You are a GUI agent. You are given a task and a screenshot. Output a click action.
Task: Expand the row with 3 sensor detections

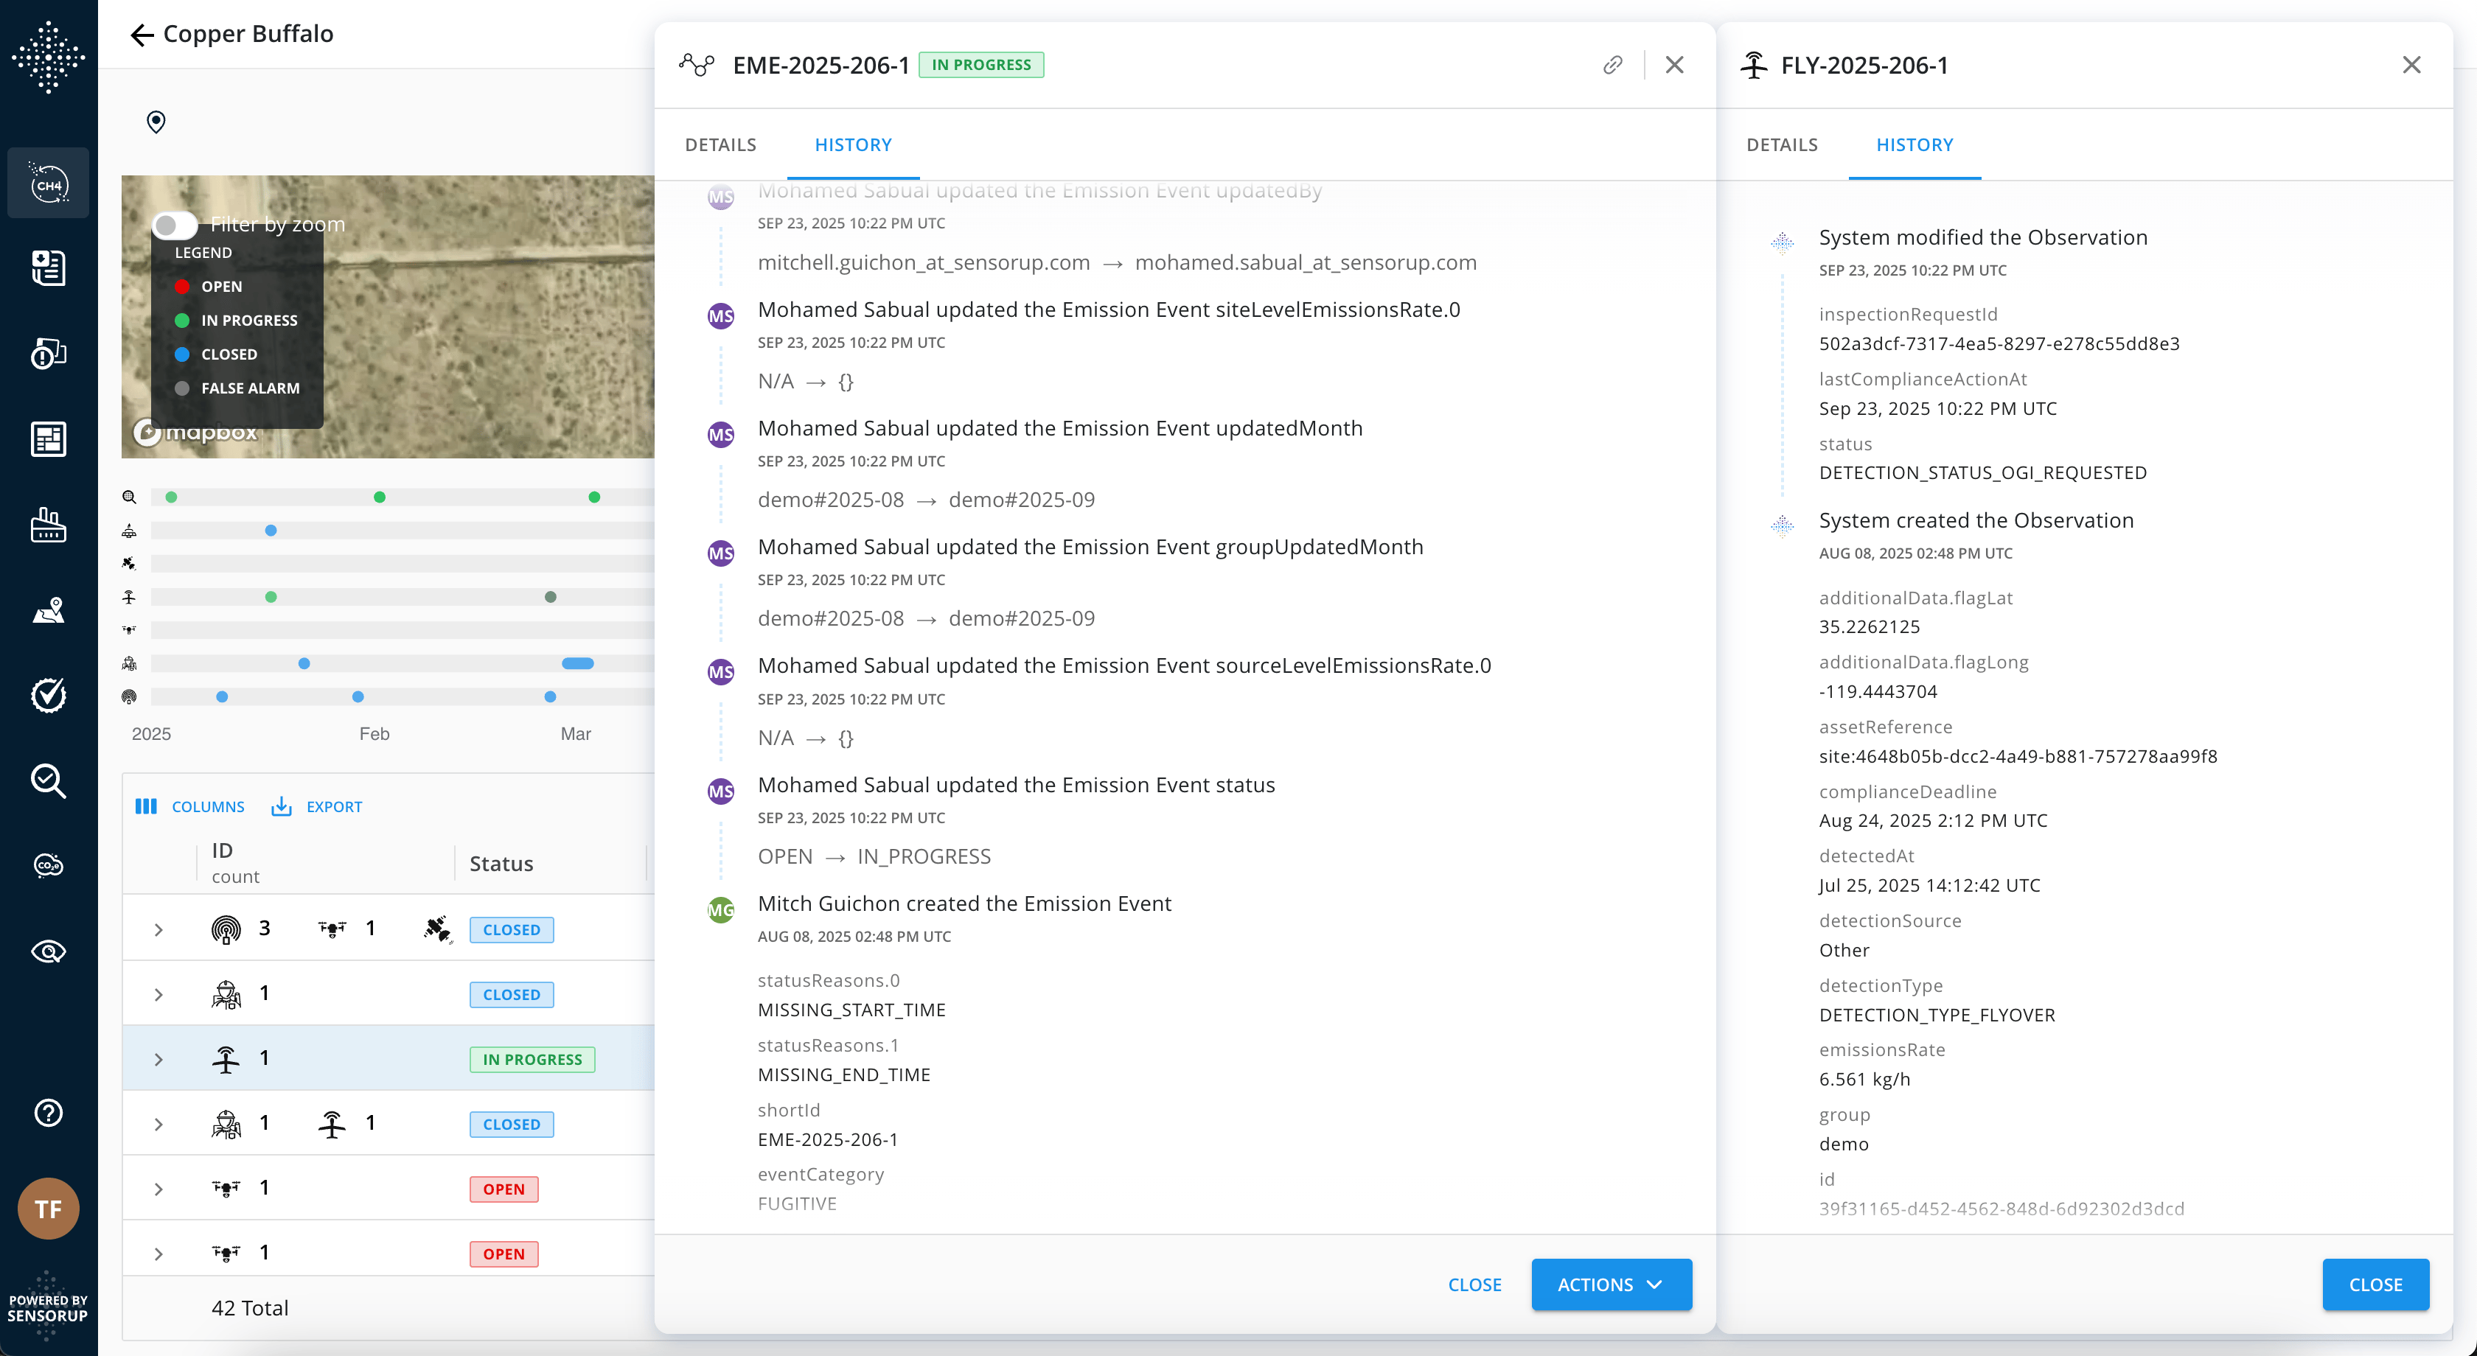pos(158,929)
